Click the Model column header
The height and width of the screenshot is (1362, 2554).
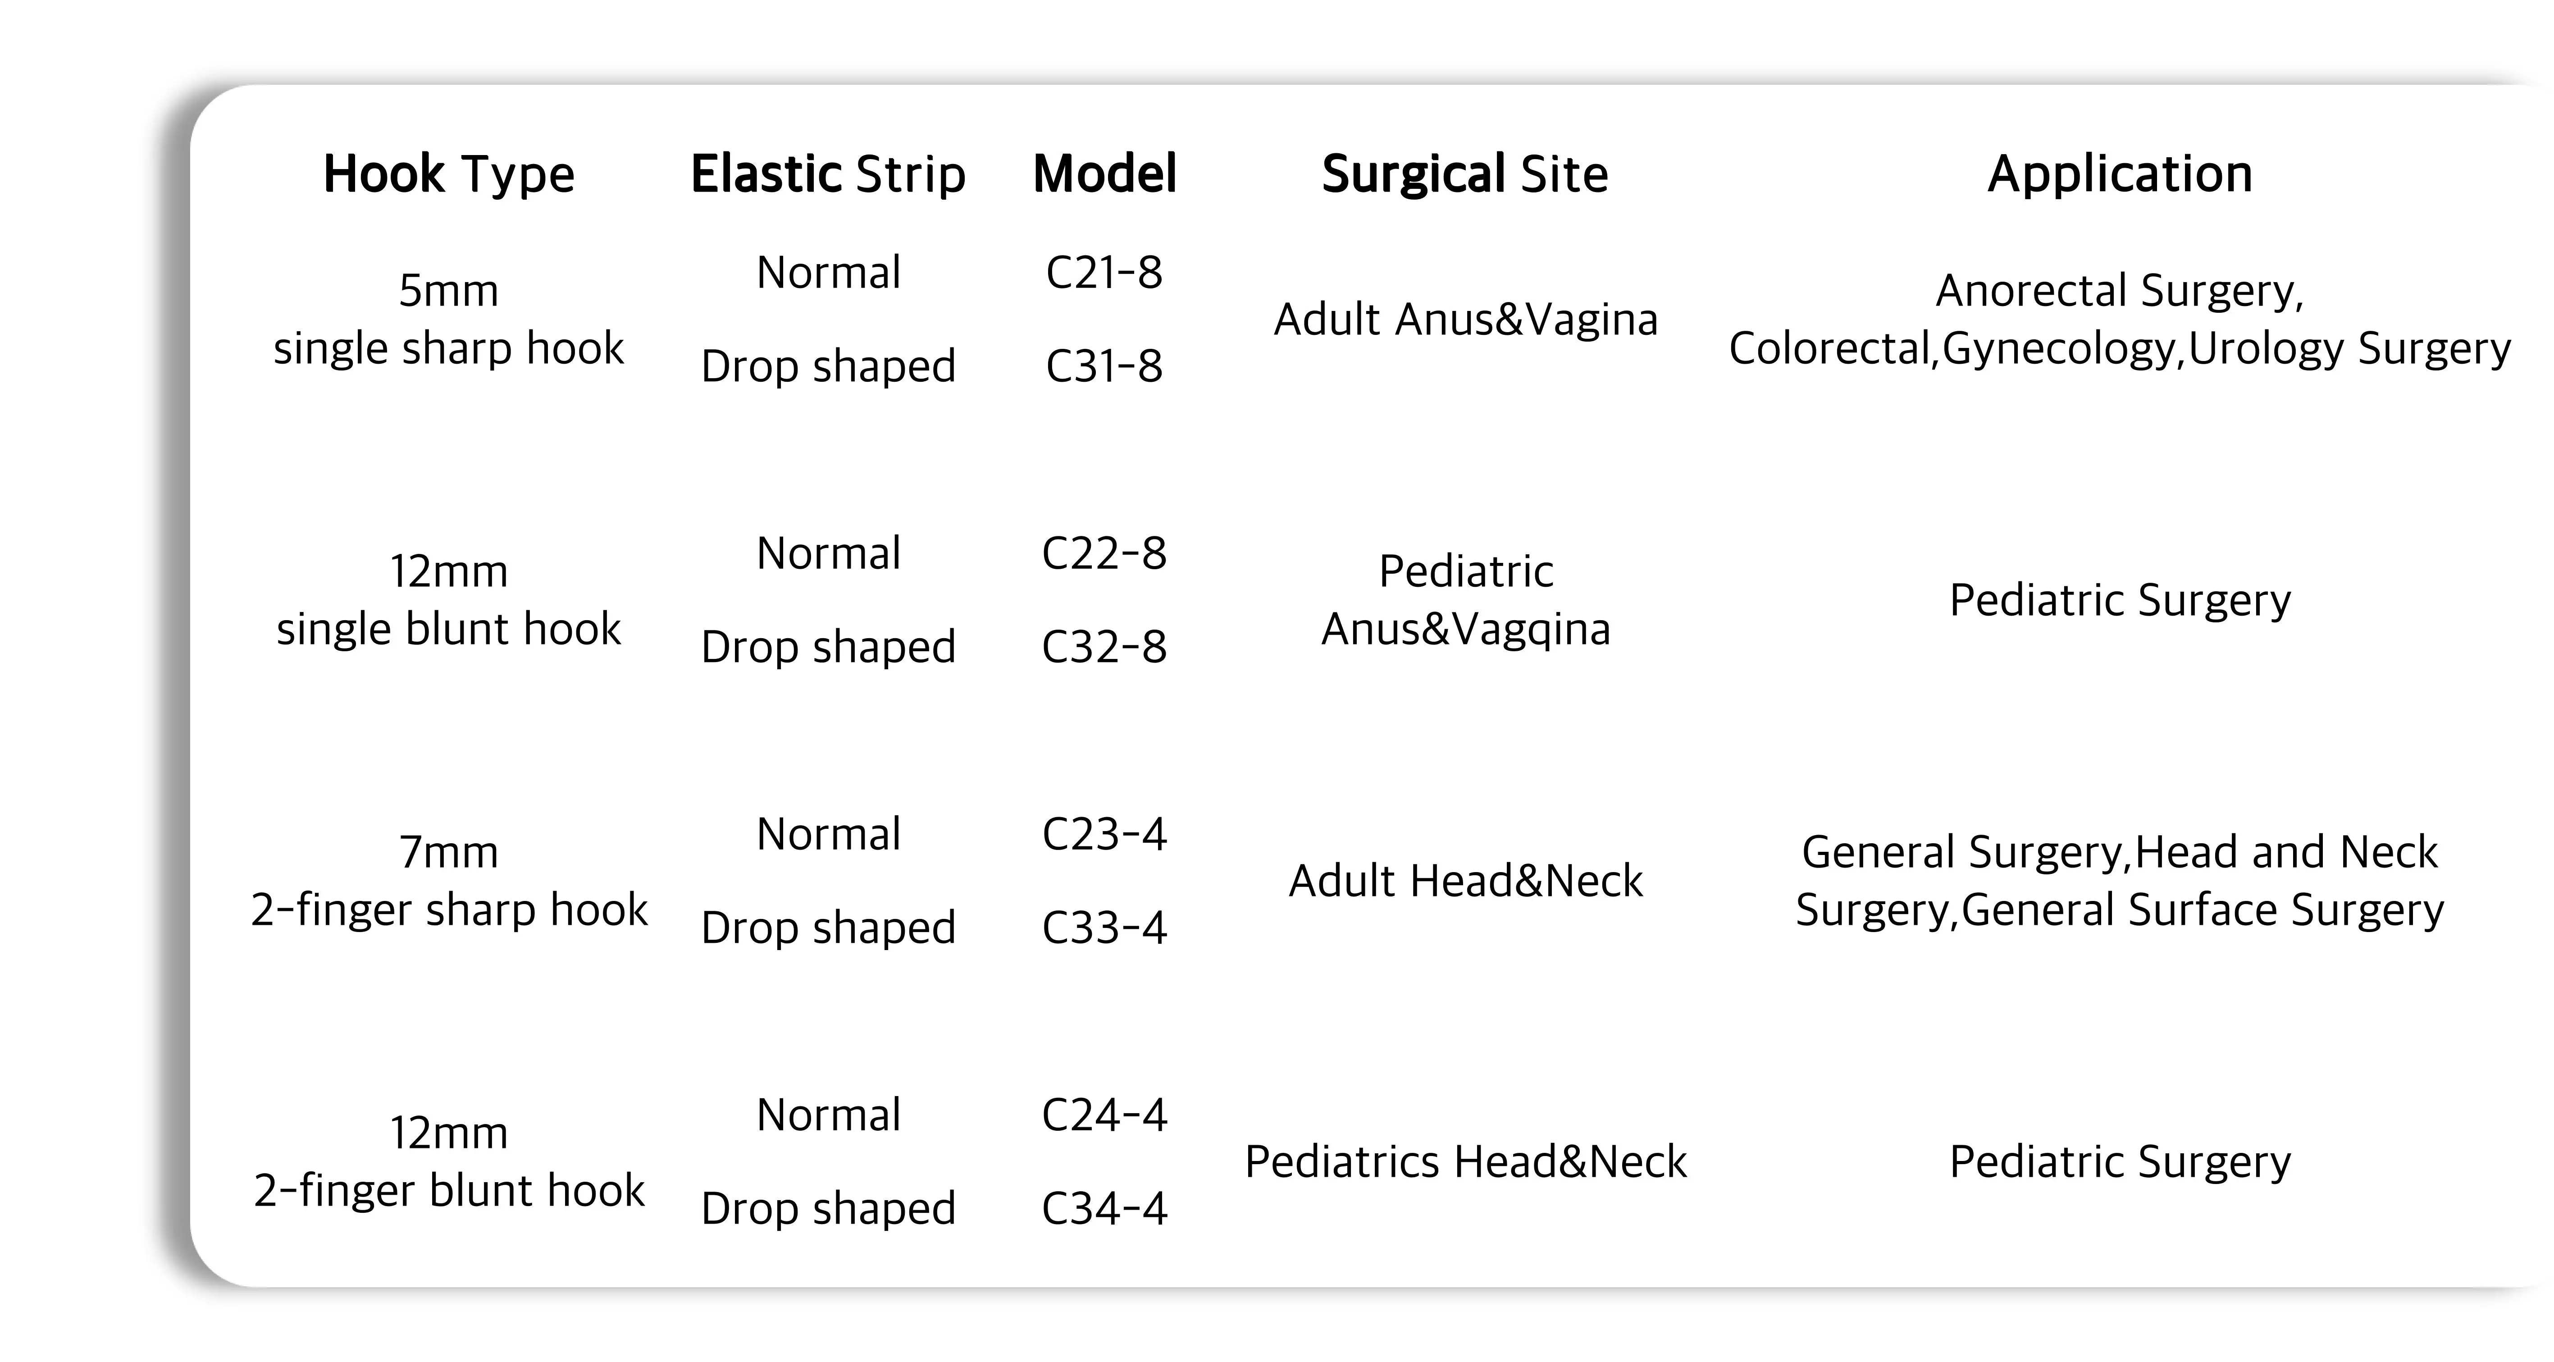pyautogui.click(x=1104, y=174)
